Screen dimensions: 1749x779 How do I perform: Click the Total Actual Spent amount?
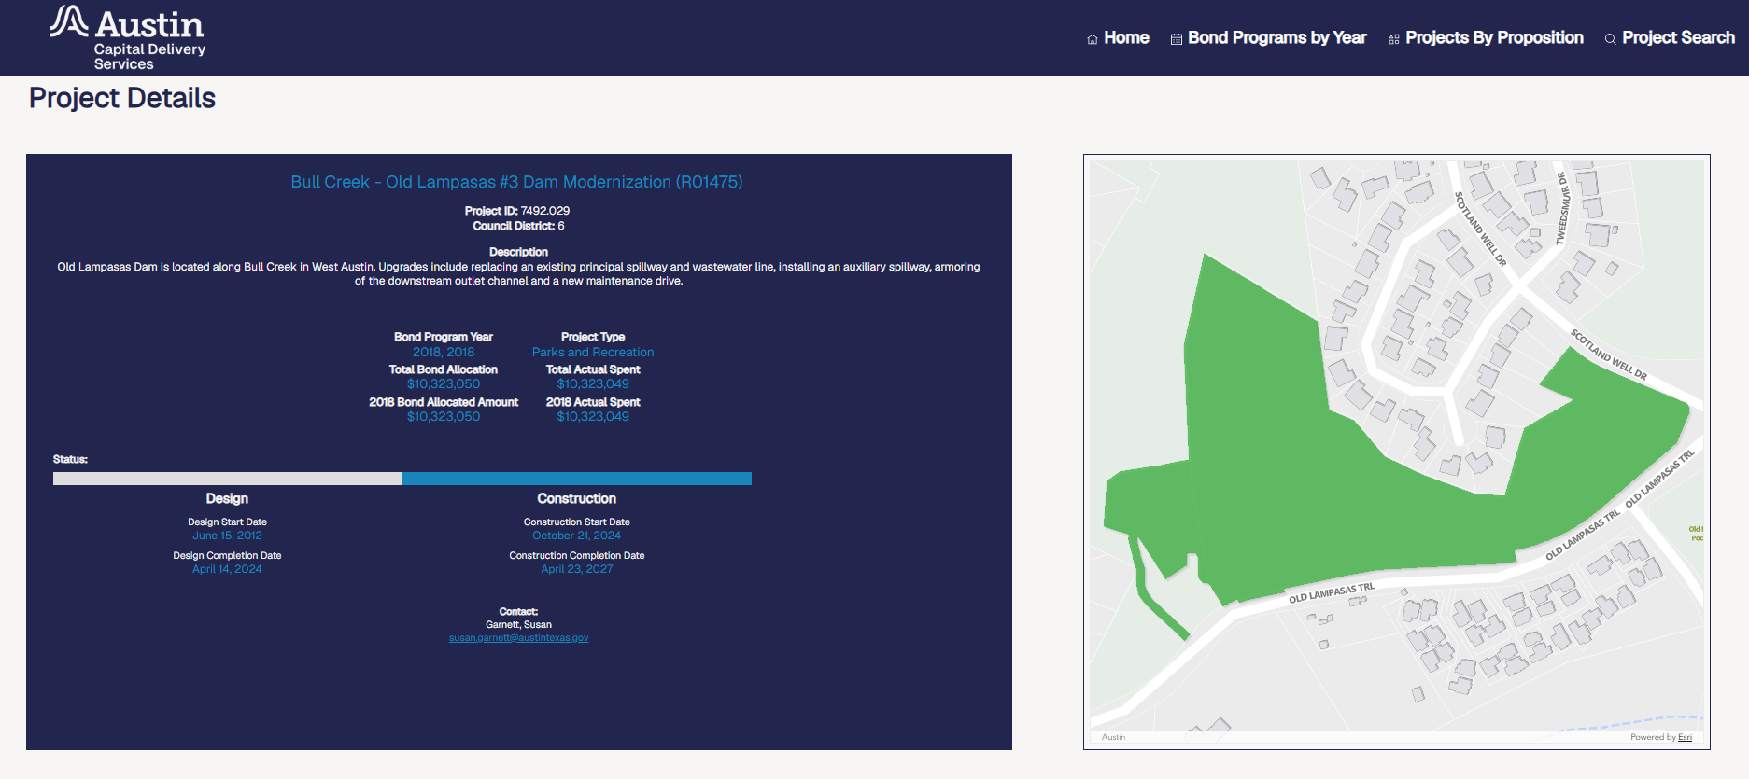(593, 383)
